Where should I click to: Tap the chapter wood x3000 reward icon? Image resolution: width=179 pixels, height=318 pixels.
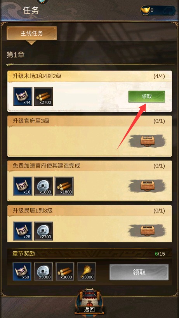click(x=65, y=271)
